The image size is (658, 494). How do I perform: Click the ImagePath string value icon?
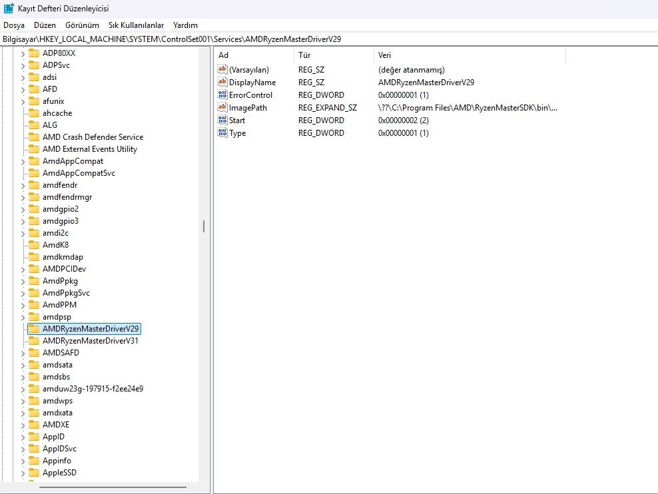point(222,107)
